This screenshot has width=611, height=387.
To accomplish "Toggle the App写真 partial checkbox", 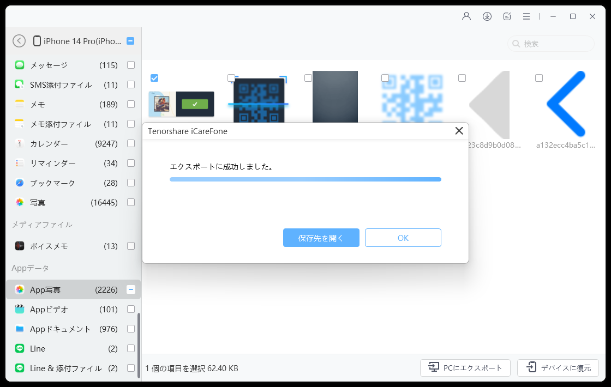I will (131, 289).
